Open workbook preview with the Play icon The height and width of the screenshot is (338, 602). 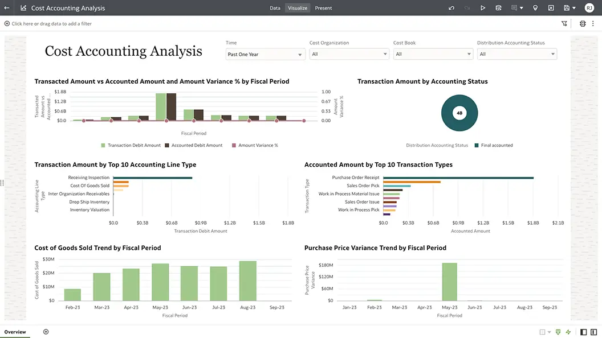tap(483, 8)
